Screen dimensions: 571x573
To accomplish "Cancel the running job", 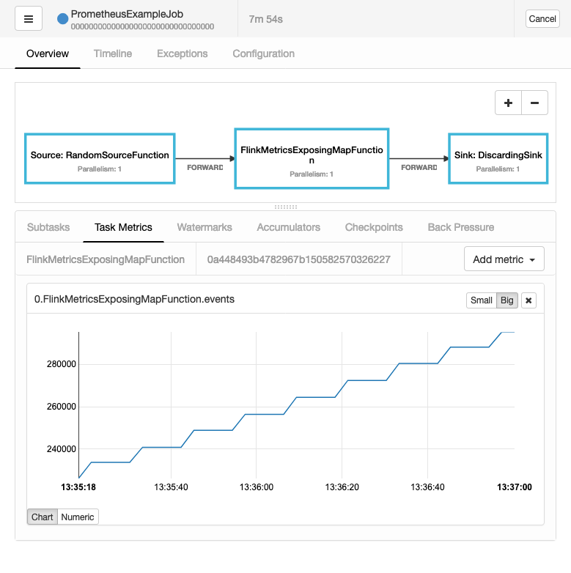I will pos(542,19).
